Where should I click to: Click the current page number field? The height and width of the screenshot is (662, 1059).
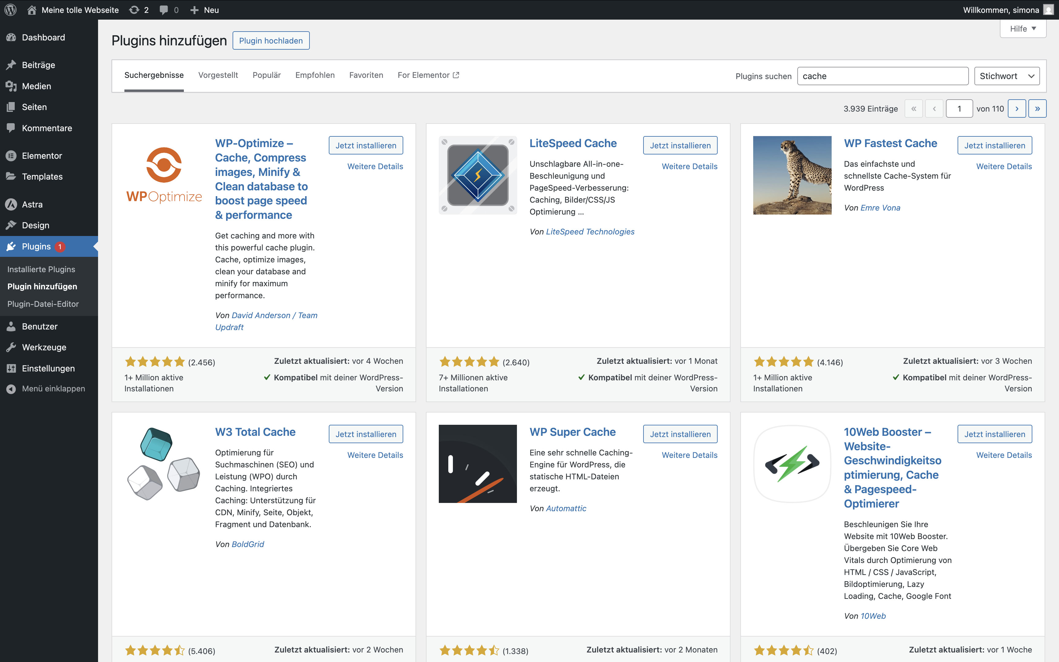click(x=959, y=108)
